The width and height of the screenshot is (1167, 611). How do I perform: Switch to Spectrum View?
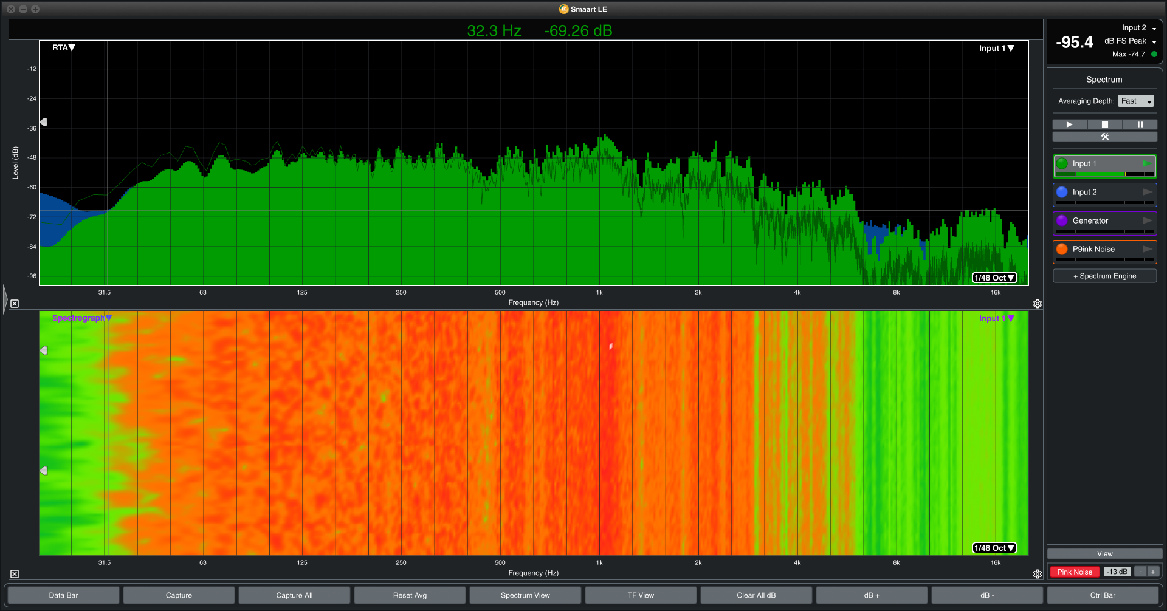click(x=525, y=595)
